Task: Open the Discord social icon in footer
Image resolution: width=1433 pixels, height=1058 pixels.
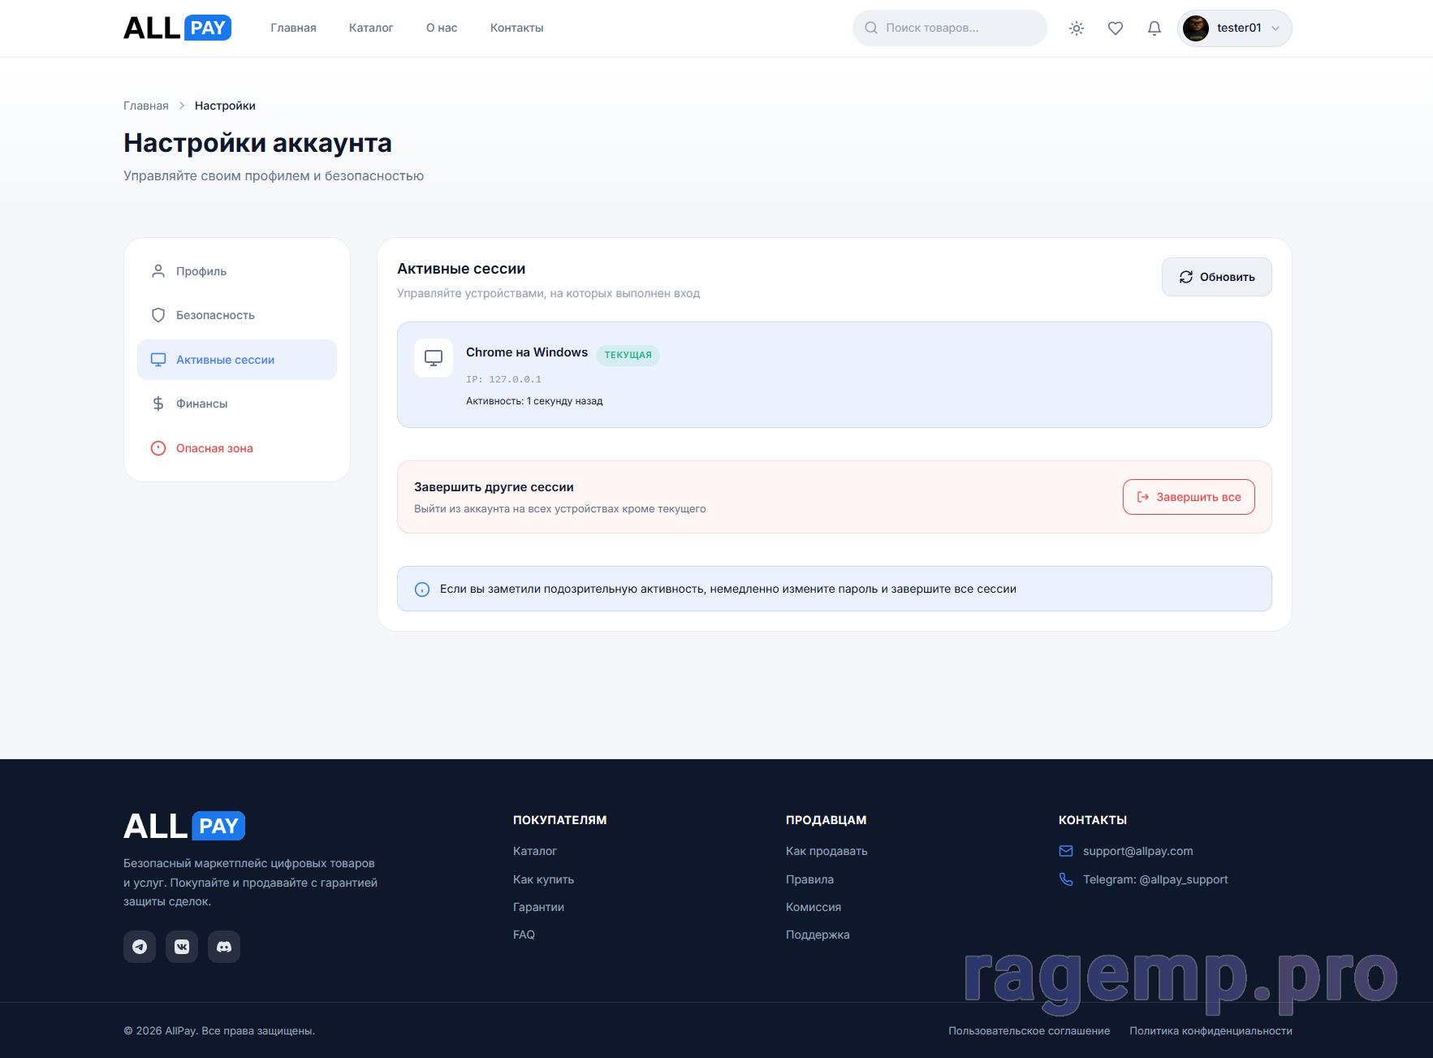Action: (224, 947)
